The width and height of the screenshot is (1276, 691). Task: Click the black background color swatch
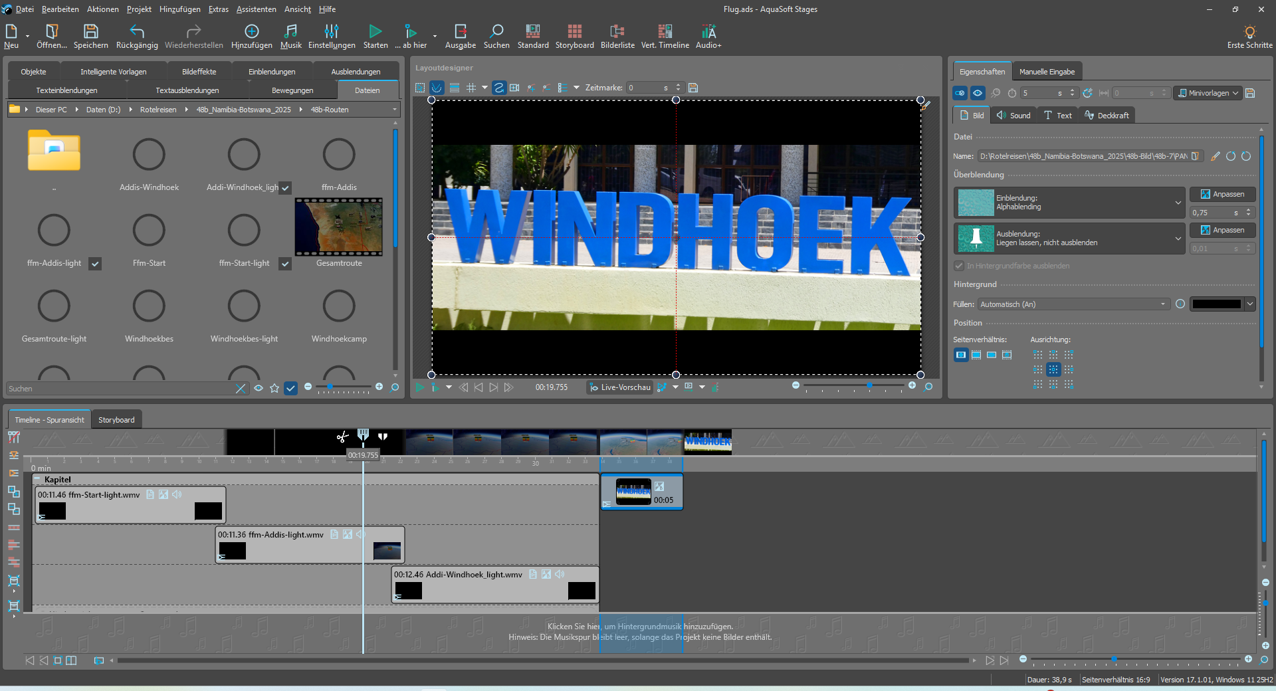(x=1216, y=304)
